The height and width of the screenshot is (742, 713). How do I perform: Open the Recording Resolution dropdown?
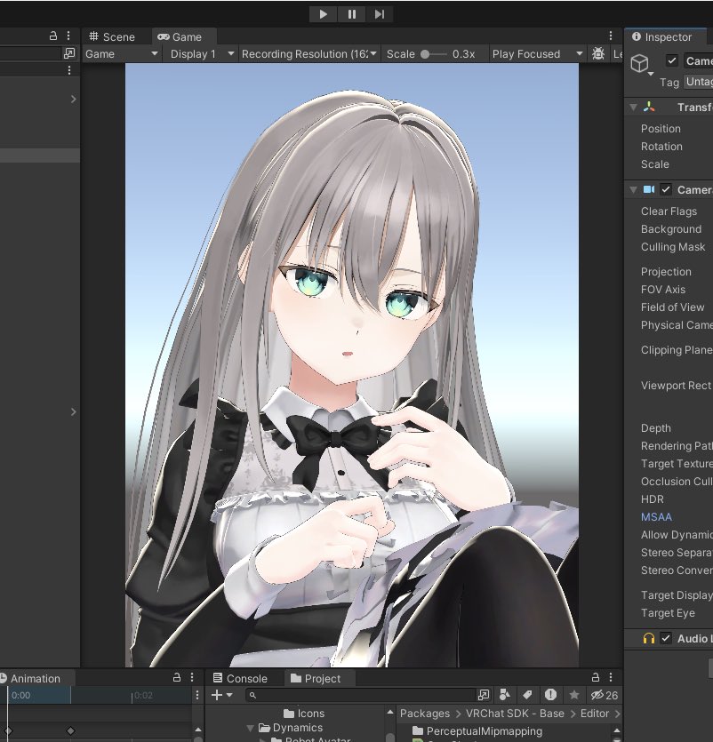click(308, 54)
